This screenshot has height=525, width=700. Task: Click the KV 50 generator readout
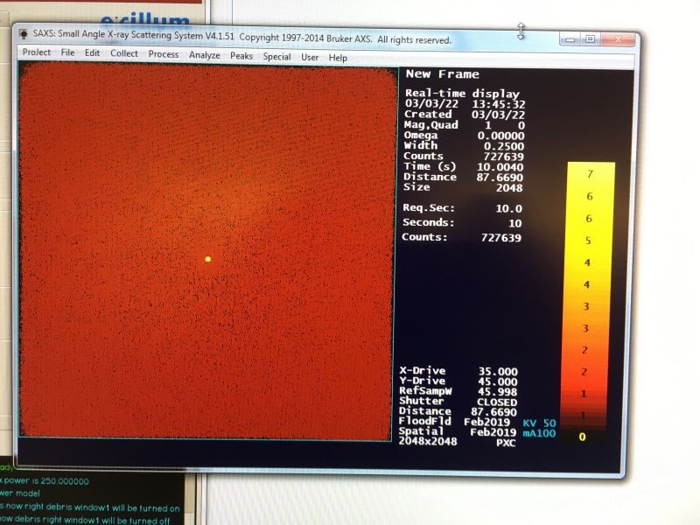[x=538, y=422]
